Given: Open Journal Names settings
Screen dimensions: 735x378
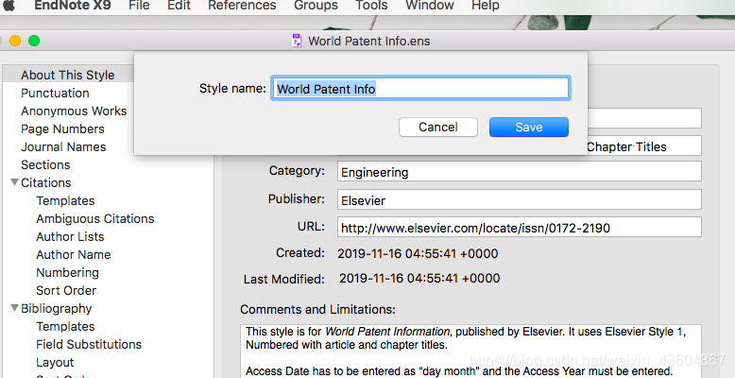Looking at the screenshot, I should (63, 146).
